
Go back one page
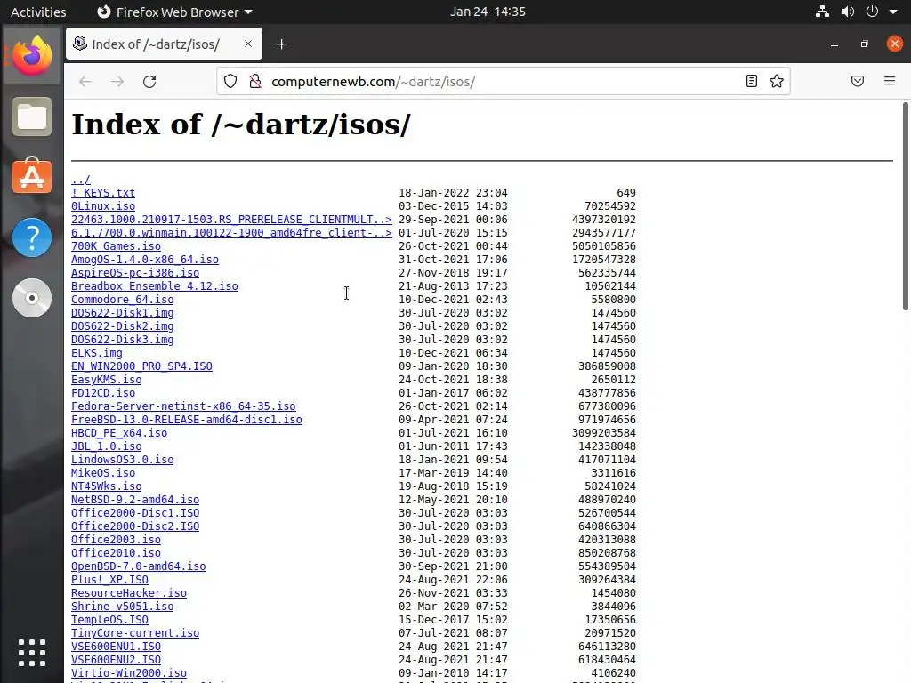click(85, 81)
